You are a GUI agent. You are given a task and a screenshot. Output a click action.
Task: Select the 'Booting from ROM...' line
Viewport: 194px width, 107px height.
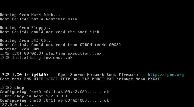pyautogui.click(x=23, y=49)
